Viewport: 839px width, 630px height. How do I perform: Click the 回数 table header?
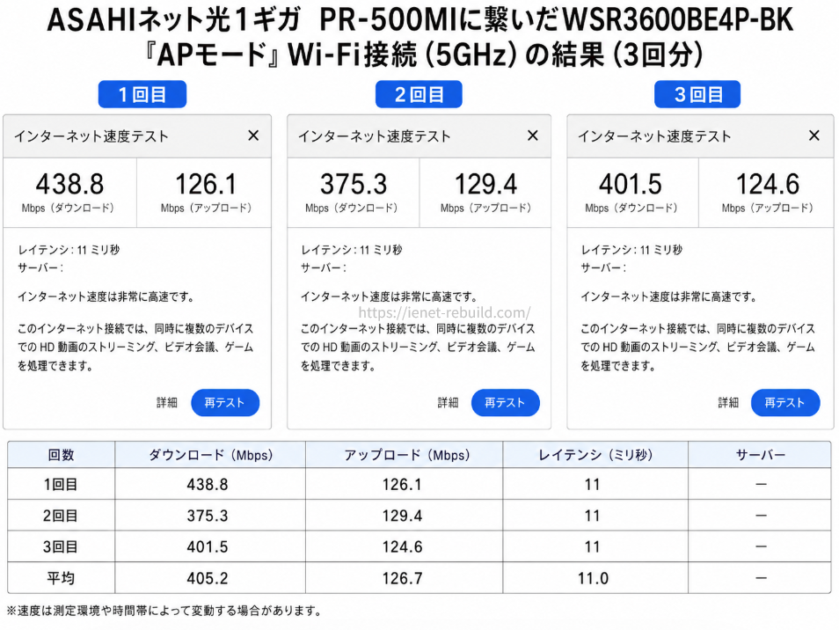(x=61, y=455)
